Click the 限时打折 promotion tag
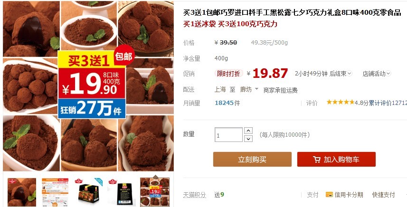The width and height of the screenshot is (407, 207). point(229,74)
